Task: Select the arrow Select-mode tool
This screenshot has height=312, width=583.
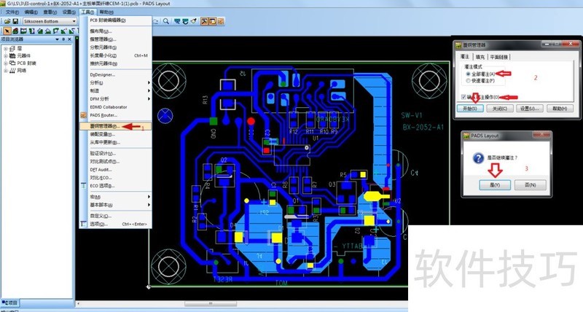Action: pos(7,31)
